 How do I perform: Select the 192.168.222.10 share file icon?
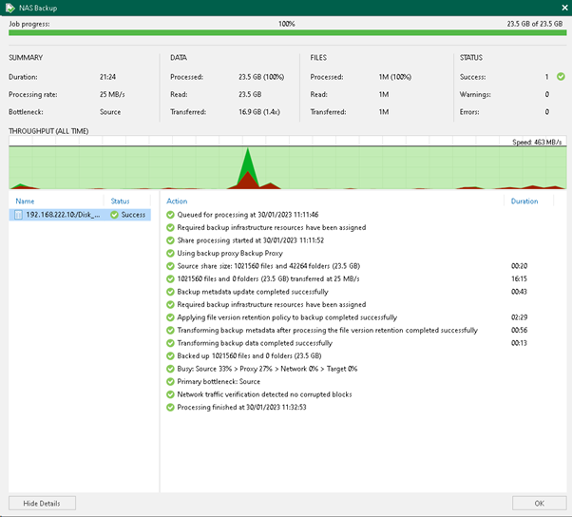coord(18,215)
